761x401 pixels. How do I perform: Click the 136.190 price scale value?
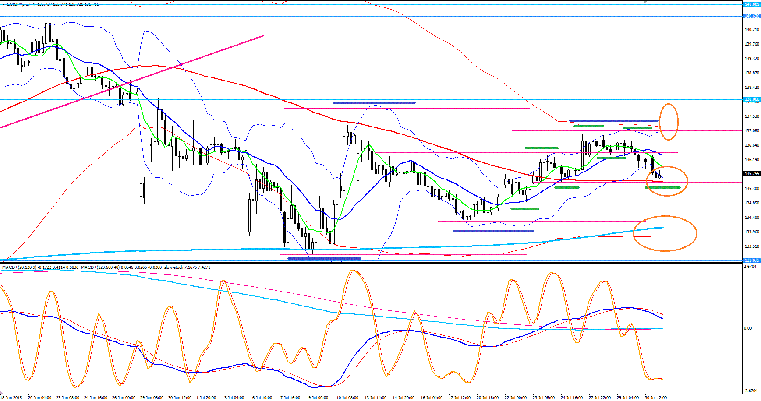pyautogui.click(x=752, y=160)
